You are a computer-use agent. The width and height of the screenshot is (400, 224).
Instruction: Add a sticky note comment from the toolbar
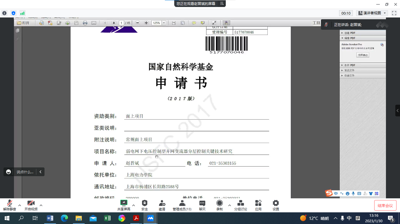point(194,23)
